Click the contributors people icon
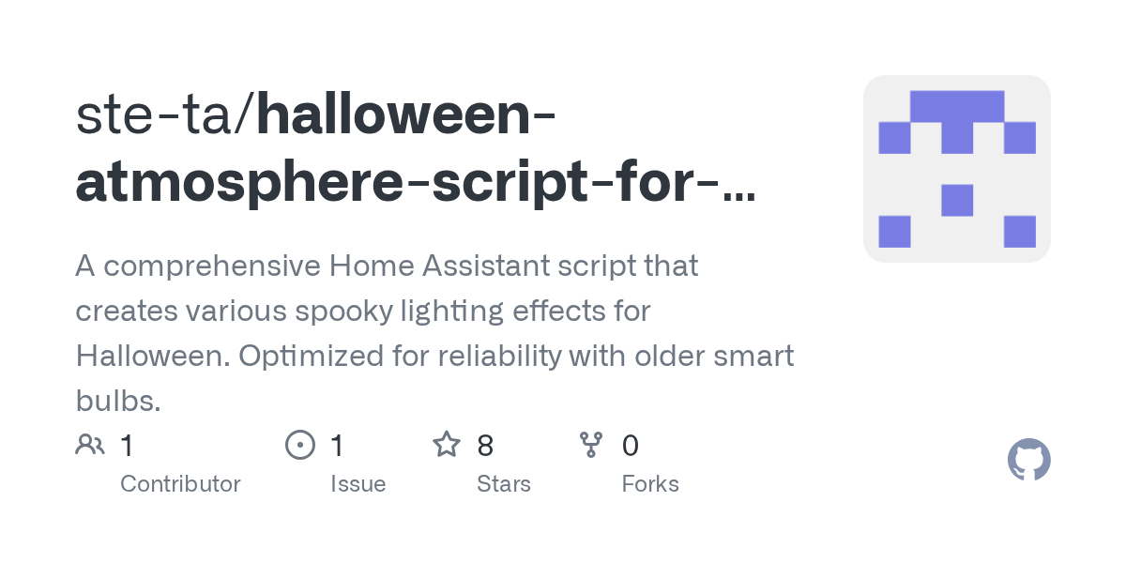This screenshot has width=1126, height=563. (x=90, y=445)
